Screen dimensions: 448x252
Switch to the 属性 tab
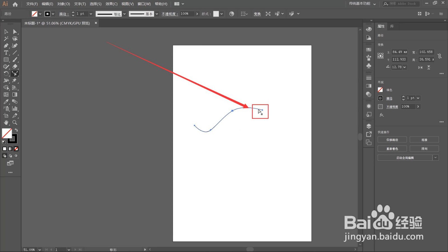point(381,26)
